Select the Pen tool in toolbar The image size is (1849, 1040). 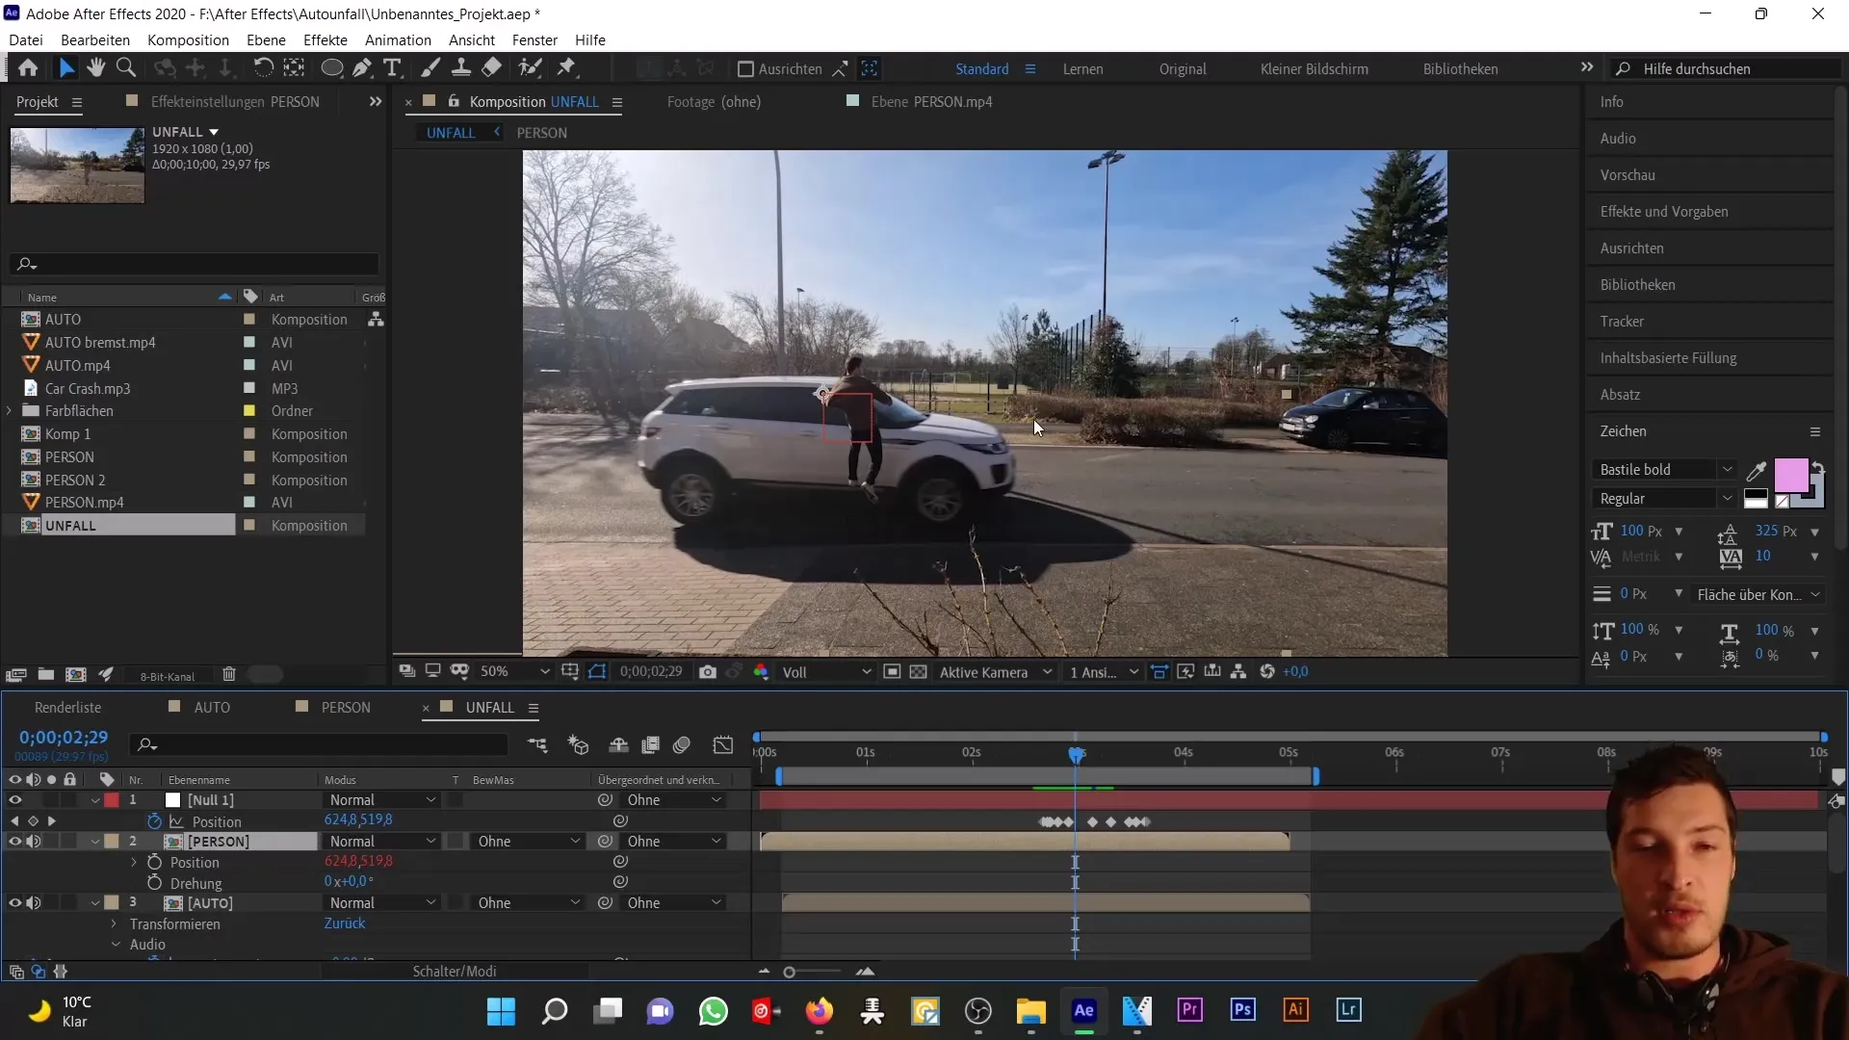(362, 68)
